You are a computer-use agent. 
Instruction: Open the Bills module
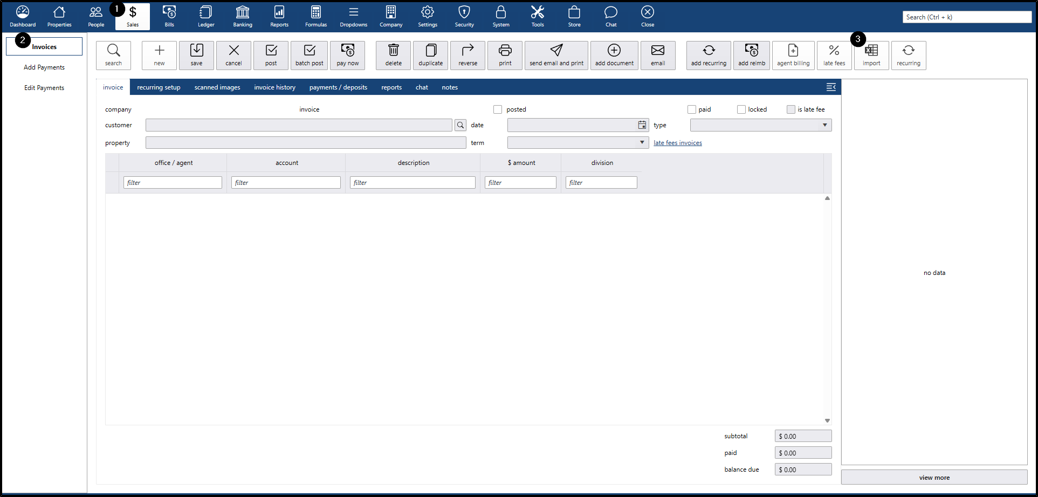pyautogui.click(x=169, y=17)
